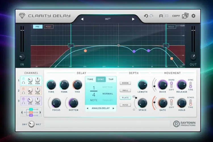
Task: Toggle channel 3 power icon
Action: pos(24,99)
